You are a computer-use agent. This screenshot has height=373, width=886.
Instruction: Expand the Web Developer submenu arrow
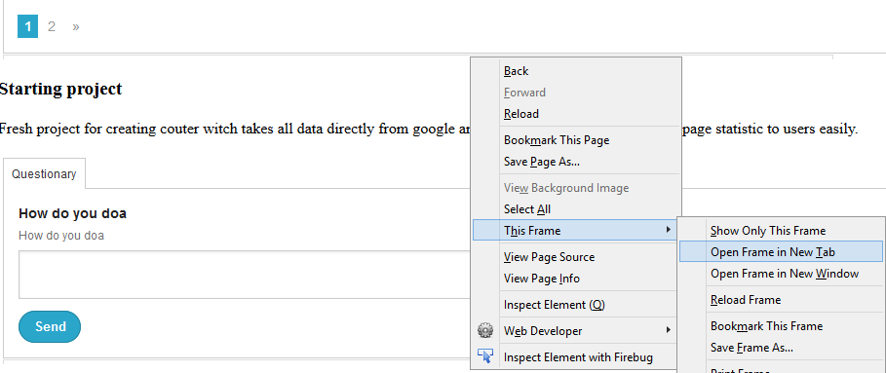669,329
